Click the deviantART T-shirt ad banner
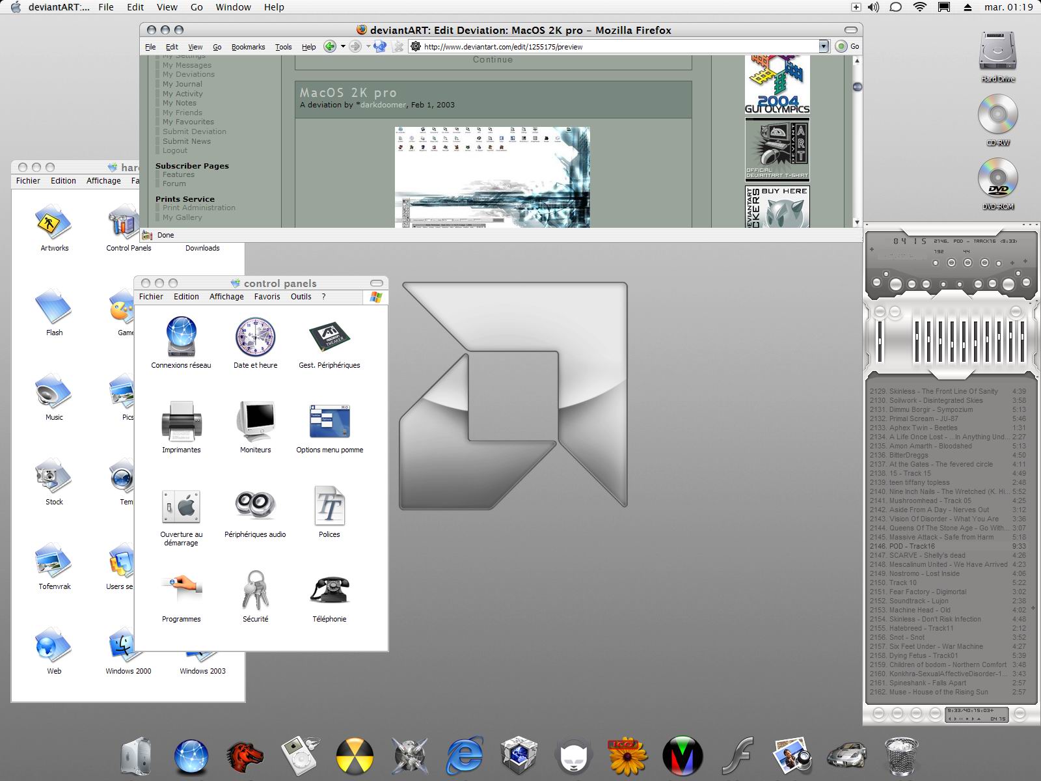The width and height of the screenshot is (1041, 781). [777, 150]
